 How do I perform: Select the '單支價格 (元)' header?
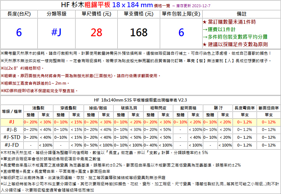139,14
